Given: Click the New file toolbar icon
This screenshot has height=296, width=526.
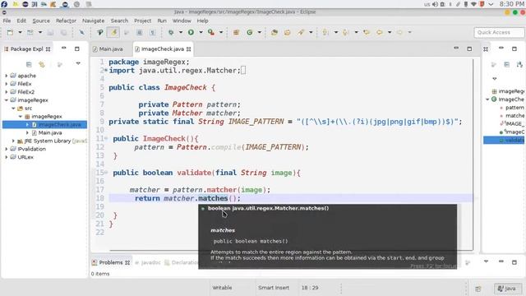Looking at the screenshot, I should 11,33.
